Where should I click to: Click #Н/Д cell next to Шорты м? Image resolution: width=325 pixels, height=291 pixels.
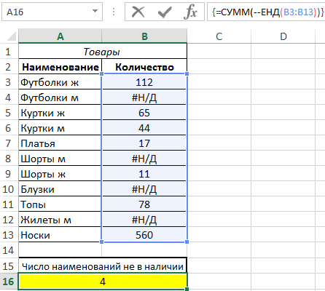(x=144, y=159)
